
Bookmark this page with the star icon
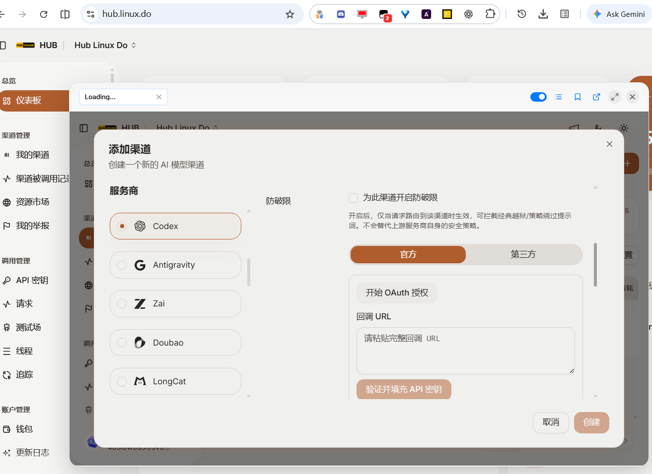pos(290,14)
